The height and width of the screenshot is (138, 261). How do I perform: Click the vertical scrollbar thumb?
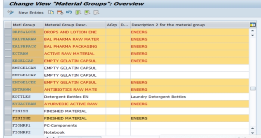tap(253, 88)
